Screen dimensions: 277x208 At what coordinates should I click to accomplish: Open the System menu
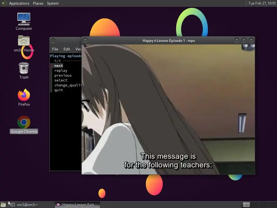(x=53, y=3)
